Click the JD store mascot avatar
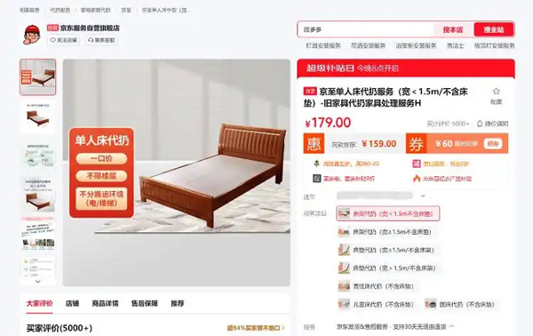This screenshot has height=336, width=533. point(32,35)
